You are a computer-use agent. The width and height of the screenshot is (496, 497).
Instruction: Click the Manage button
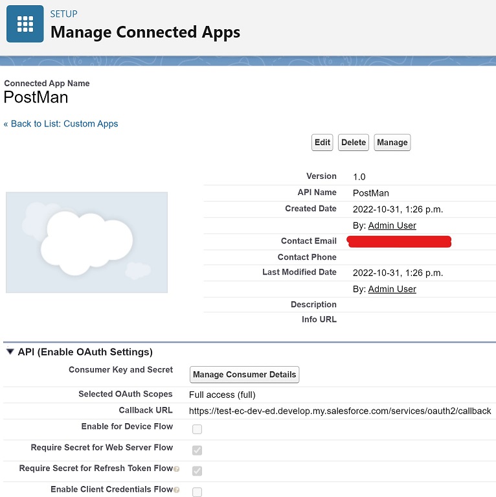pyautogui.click(x=392, y=143)
